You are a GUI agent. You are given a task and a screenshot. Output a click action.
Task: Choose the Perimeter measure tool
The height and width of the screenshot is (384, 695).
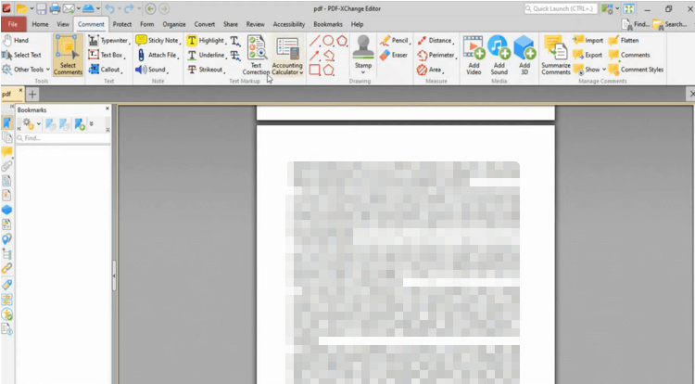point(436,55)
